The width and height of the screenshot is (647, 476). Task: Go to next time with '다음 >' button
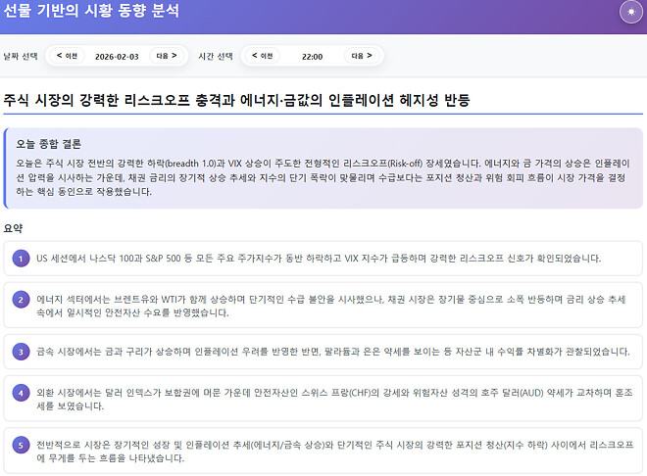click(x=362, y=56)
